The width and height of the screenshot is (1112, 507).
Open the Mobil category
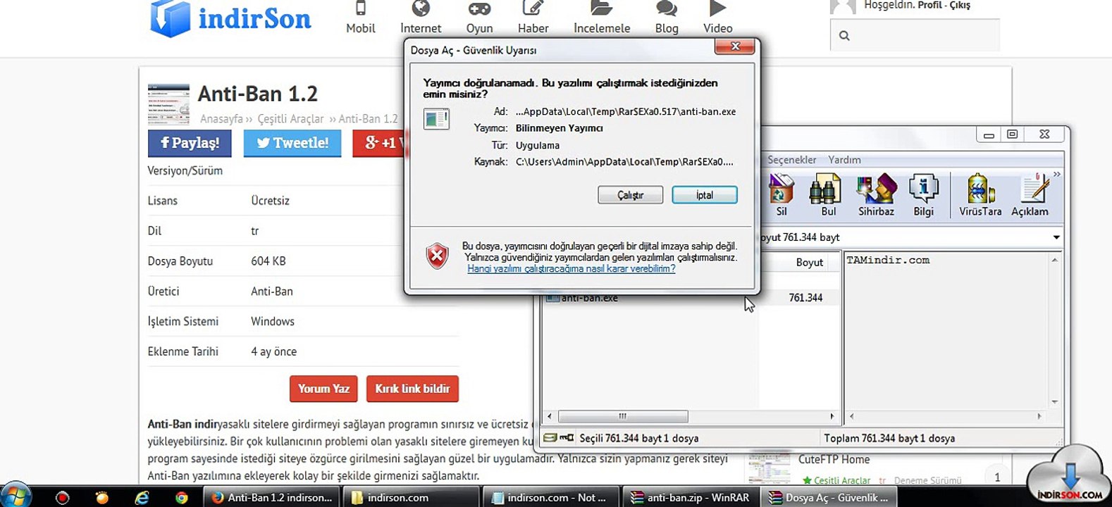[x=360, y=18]
